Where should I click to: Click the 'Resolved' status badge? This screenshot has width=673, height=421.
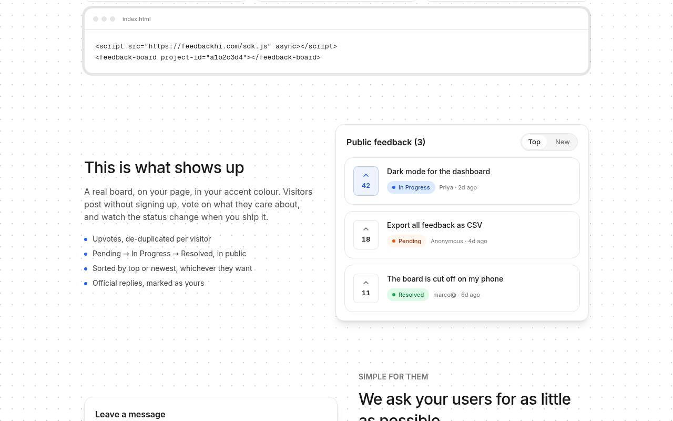click(x=408, y=295)
